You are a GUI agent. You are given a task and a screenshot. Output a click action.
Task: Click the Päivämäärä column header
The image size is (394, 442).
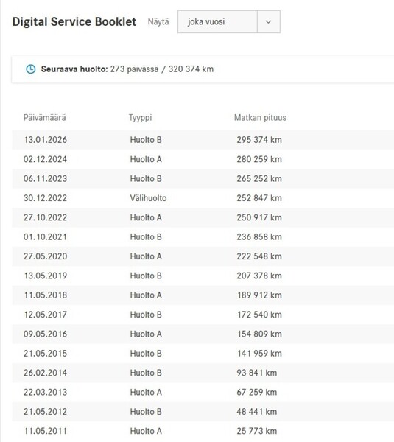point(44,118)
